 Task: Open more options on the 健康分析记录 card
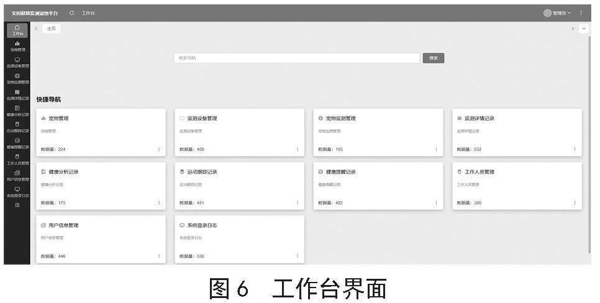pos(159,203)
